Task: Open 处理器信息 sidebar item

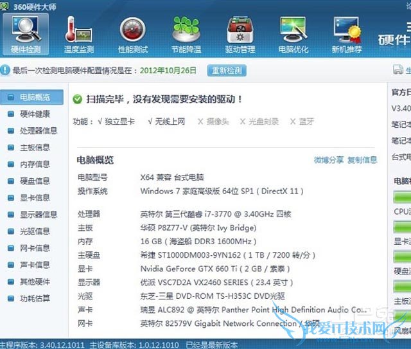Action: (31, 130)
